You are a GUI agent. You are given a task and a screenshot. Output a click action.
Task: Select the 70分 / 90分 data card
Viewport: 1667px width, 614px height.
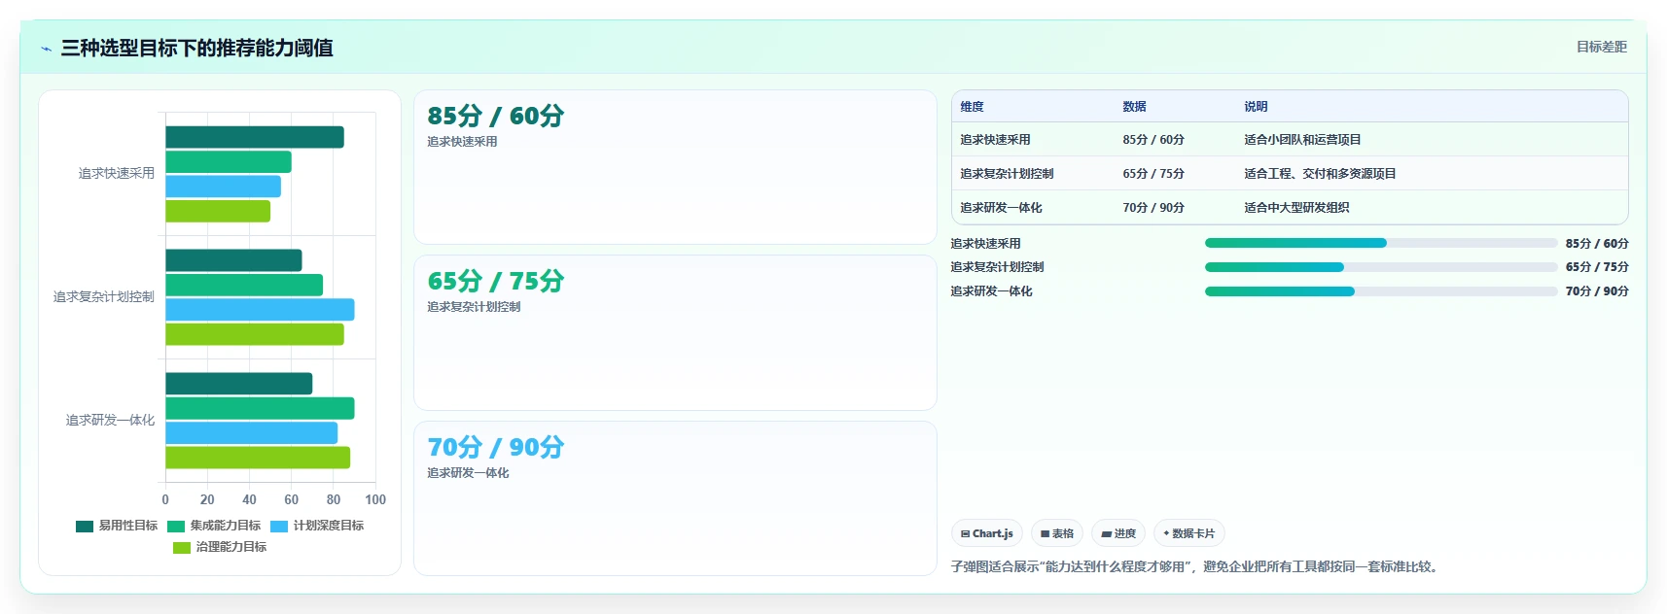coord(675,498)
